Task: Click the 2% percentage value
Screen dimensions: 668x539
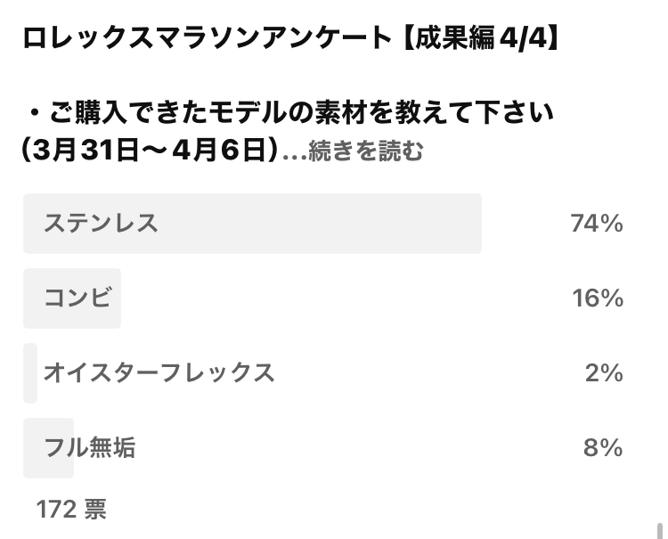Action: pyautogui.click(x=604, y=373)
